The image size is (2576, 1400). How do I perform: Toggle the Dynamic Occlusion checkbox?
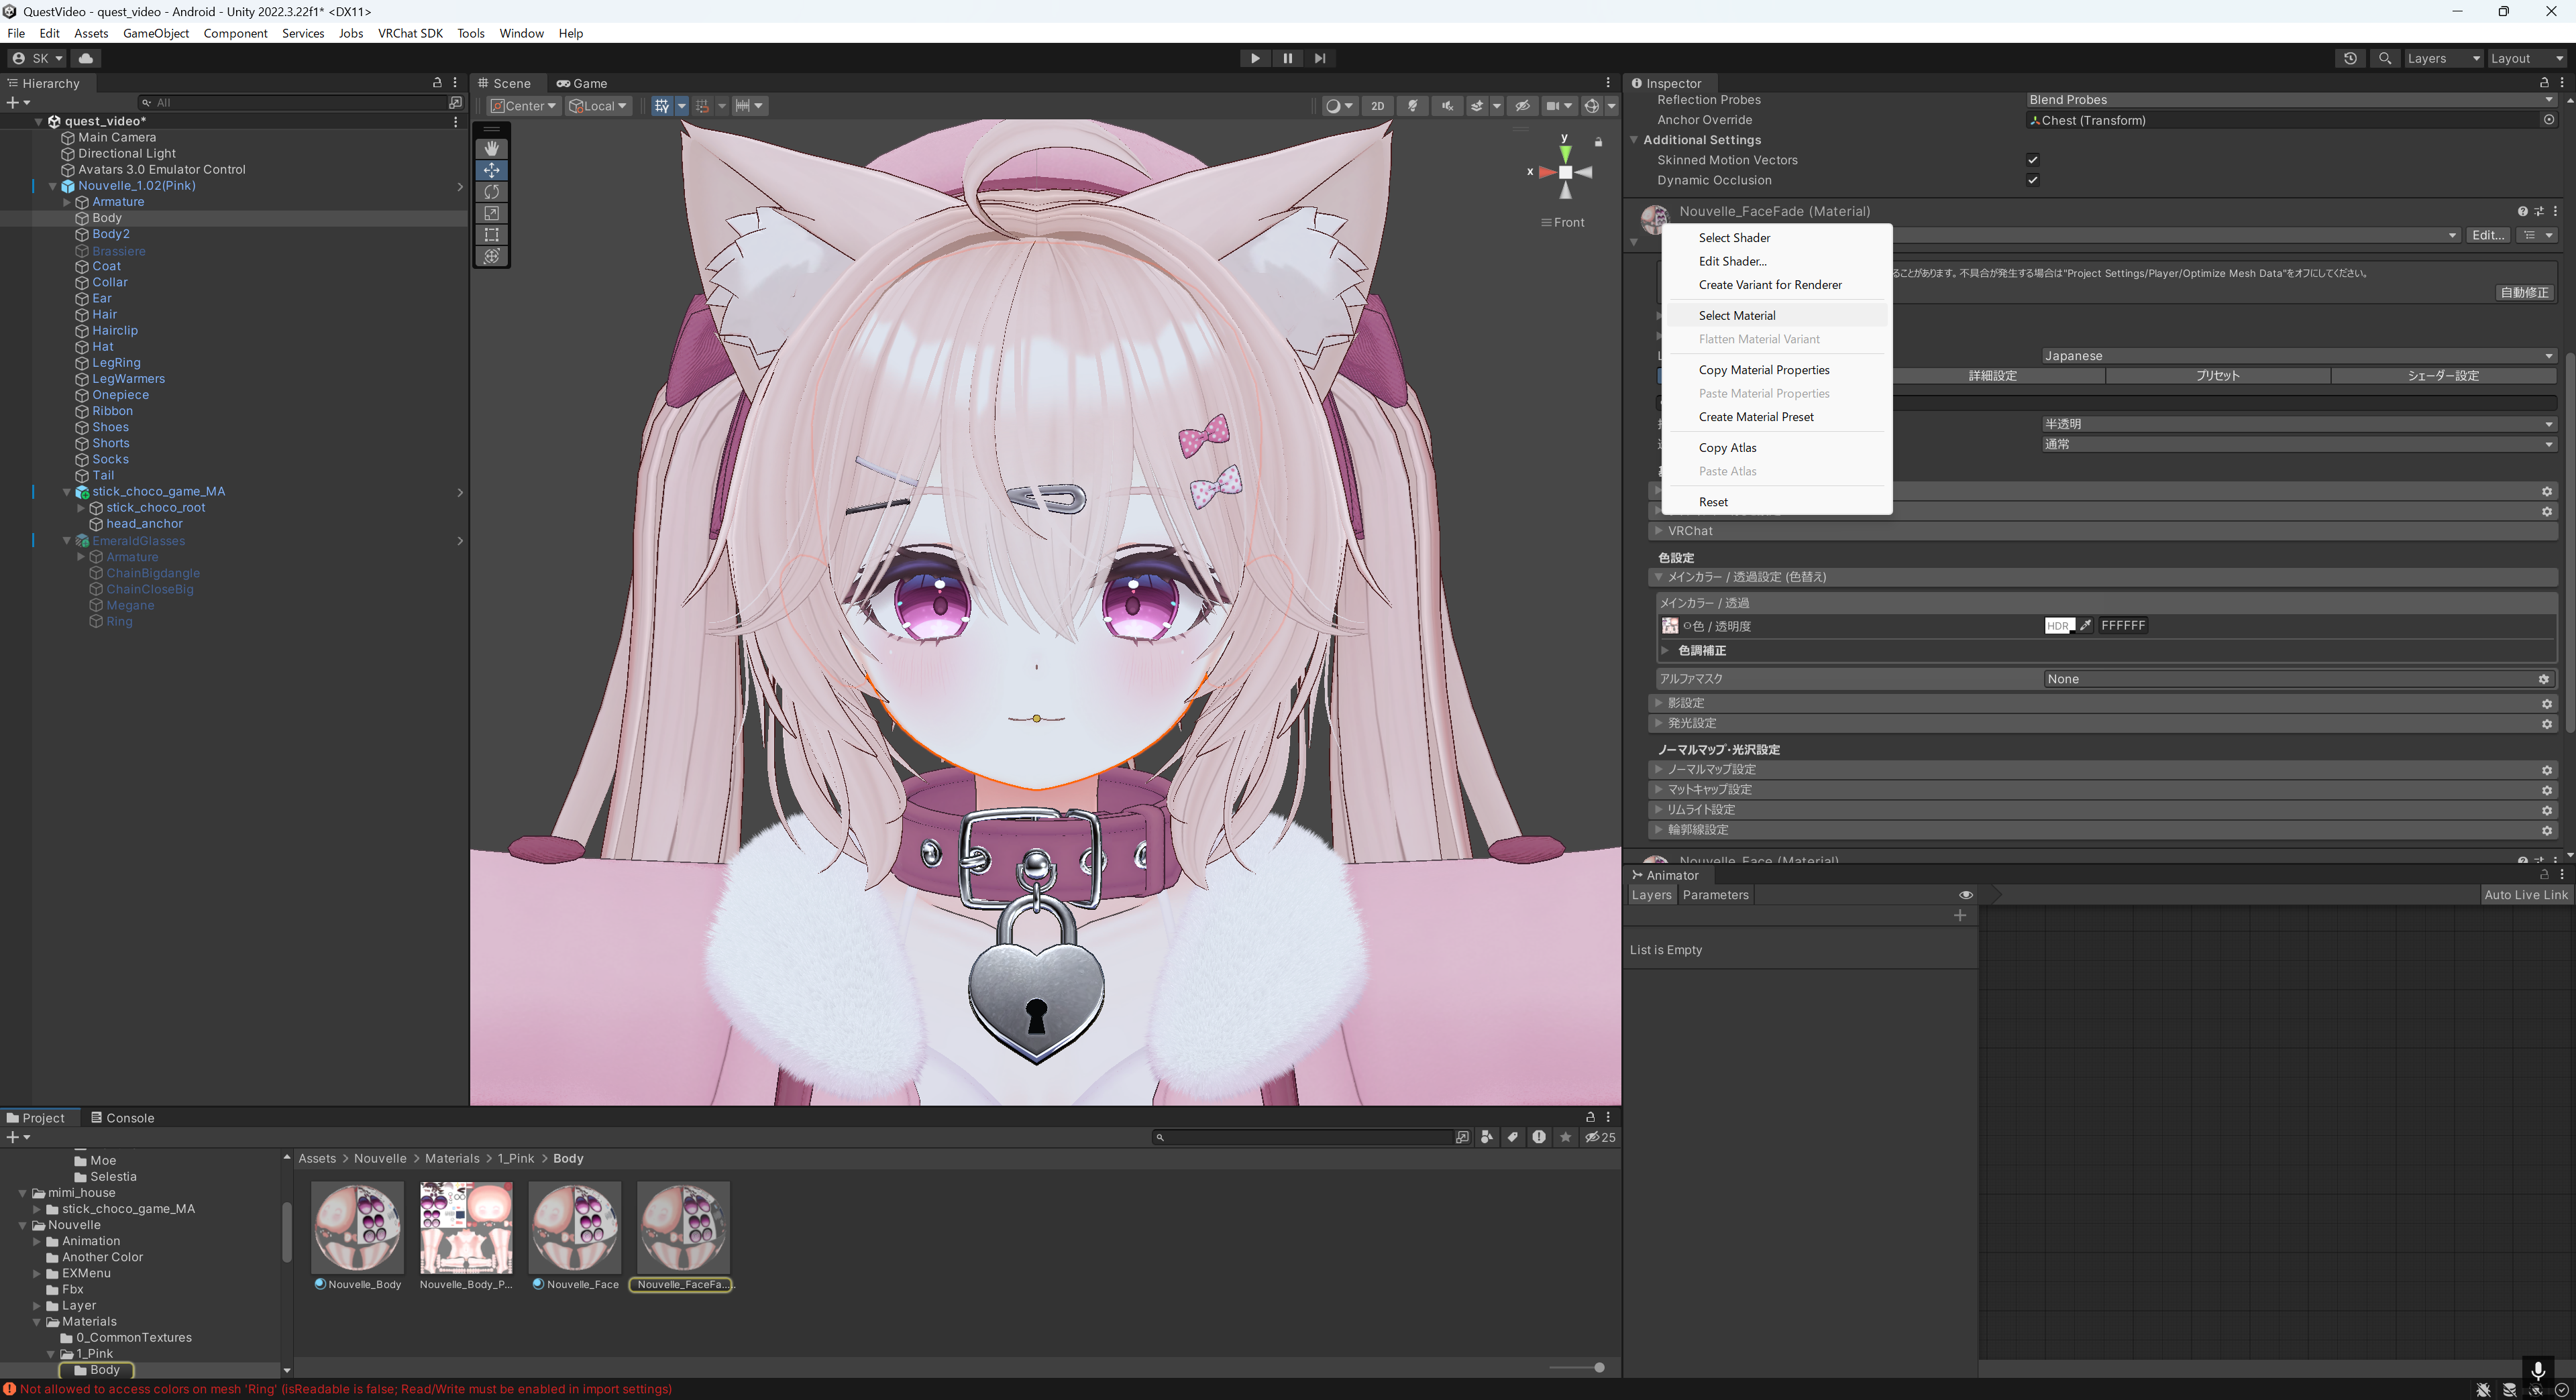pos(2032,180)
